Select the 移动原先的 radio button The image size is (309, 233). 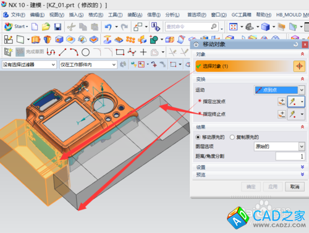(198, 137)
